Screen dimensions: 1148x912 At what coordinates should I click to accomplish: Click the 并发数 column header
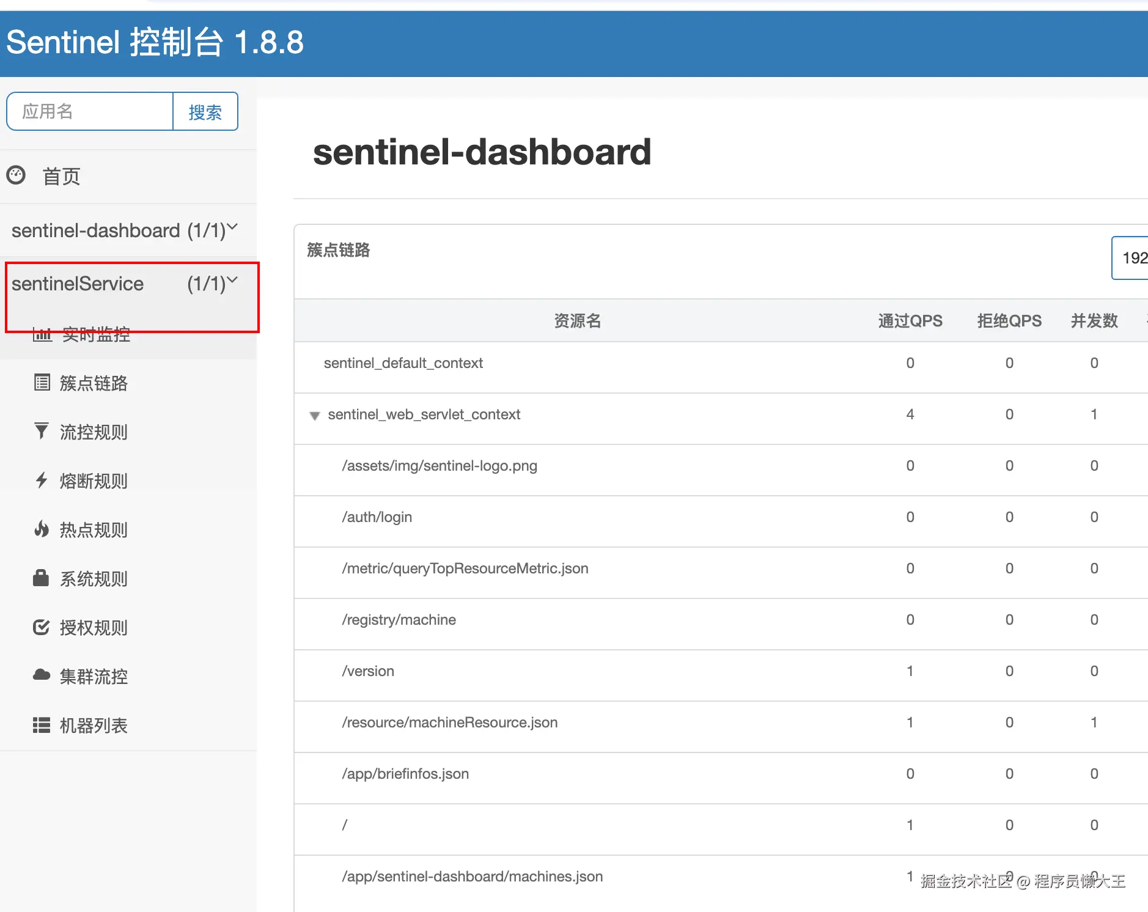point(1094,321)
